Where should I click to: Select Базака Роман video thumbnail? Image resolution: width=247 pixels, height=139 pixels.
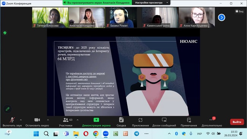click(x=123, y=18)
